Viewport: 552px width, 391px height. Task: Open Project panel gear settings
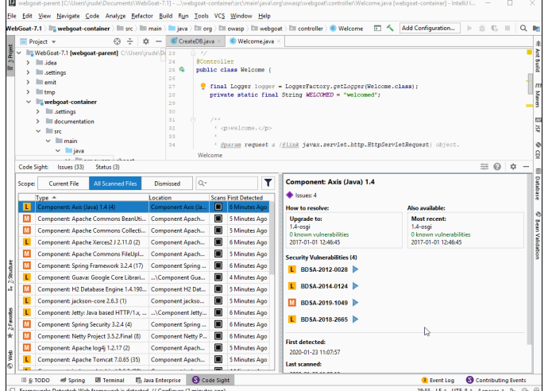[146, 41]
